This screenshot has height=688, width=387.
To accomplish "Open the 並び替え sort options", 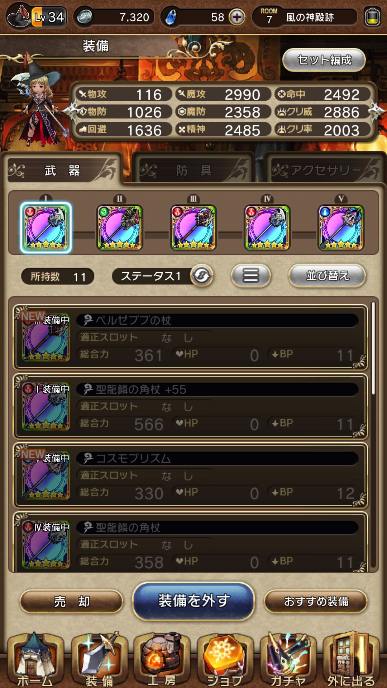I will click(x=327, y=276).
